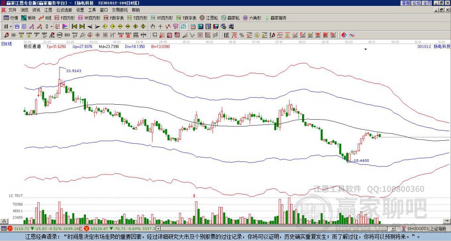
Task: Select the zigzag wave line tool
Action: coord(192,35)
